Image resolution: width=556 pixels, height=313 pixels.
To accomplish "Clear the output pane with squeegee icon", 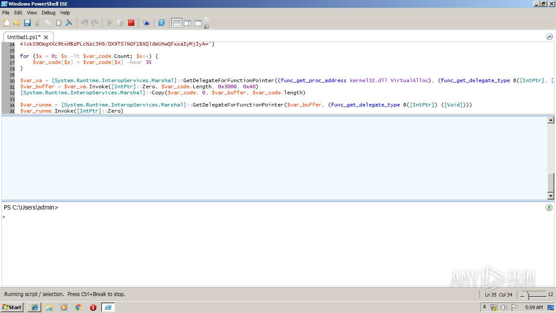I will tap(69, 23).
